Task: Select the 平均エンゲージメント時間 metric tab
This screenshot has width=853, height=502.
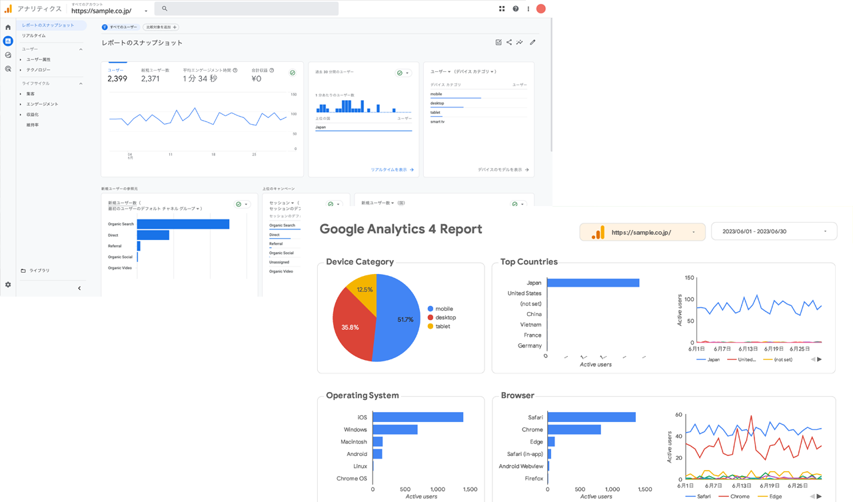Action: pyautogui.click(x=210, y=75)
